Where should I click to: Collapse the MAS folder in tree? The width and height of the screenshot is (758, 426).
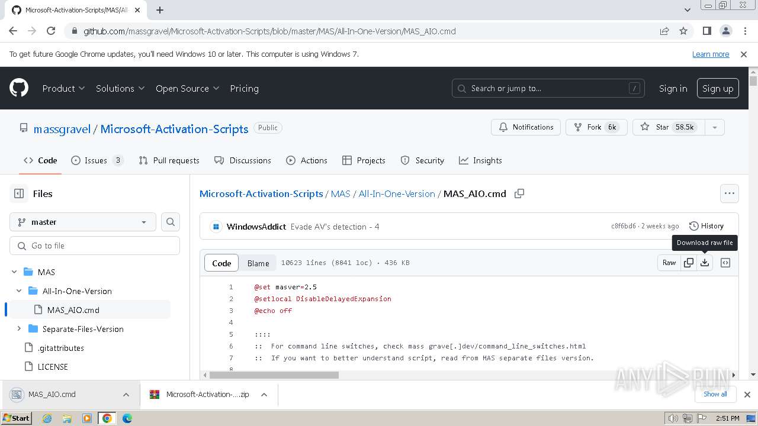[x=14, y=272]
